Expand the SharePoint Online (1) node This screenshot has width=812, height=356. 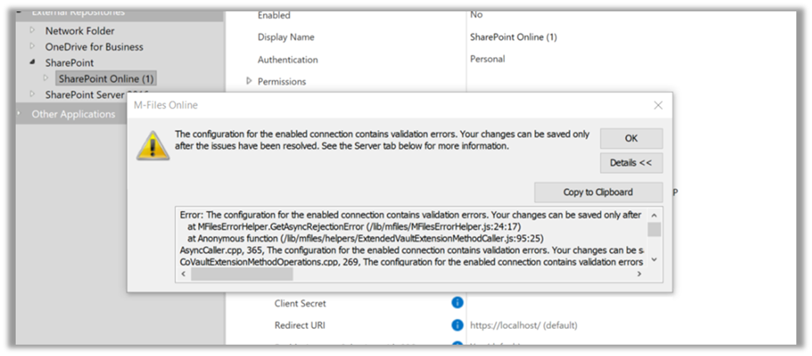(46, 78)
